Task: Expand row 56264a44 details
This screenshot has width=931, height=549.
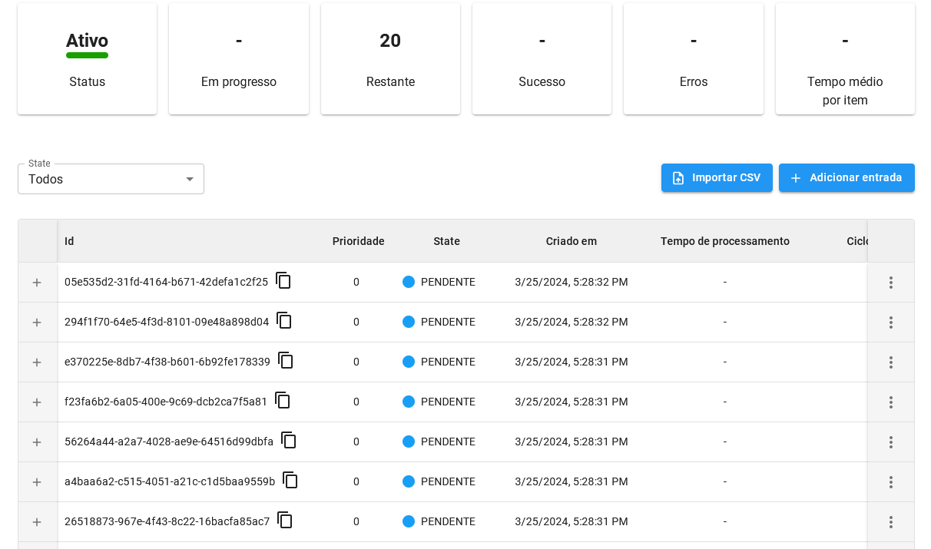Action: (37, 442)
